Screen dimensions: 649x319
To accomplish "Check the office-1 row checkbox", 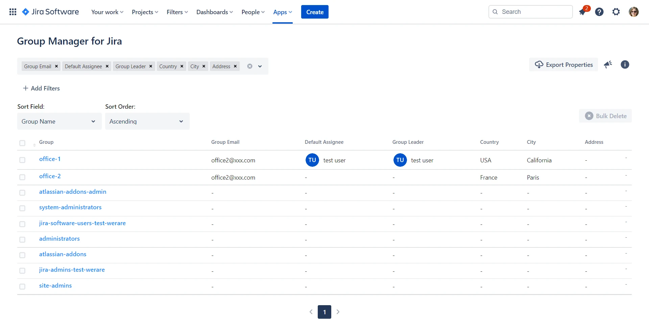I will [x=22, y=160].
